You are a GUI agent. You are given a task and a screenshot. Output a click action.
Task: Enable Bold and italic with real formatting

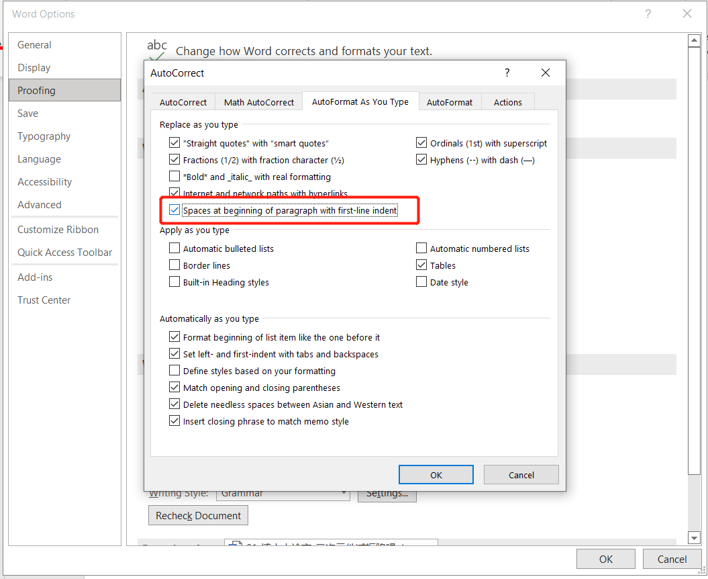[174, 177]
